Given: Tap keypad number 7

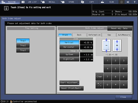Looking at the screenshot, I should click(108, 77).
